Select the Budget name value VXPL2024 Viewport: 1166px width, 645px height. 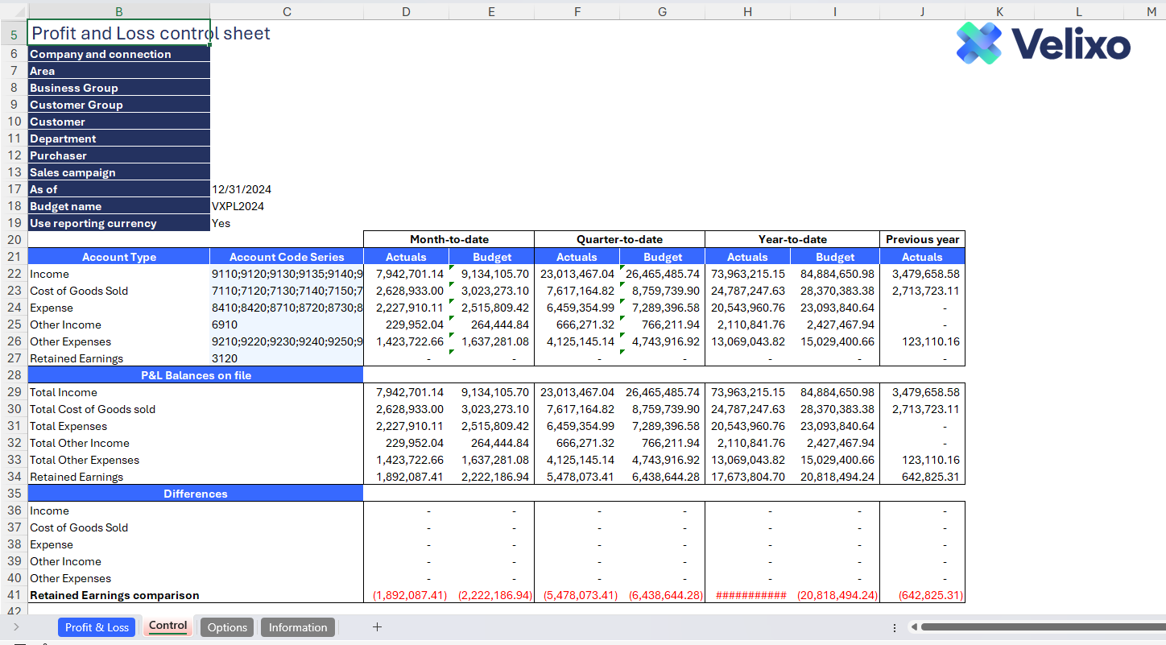[238, 206]
